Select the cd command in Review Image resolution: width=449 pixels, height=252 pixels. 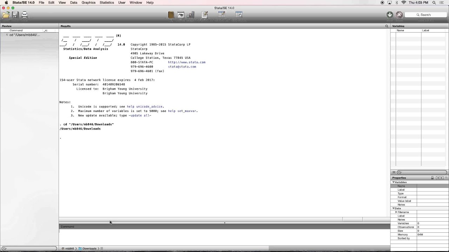coord(29,35)
